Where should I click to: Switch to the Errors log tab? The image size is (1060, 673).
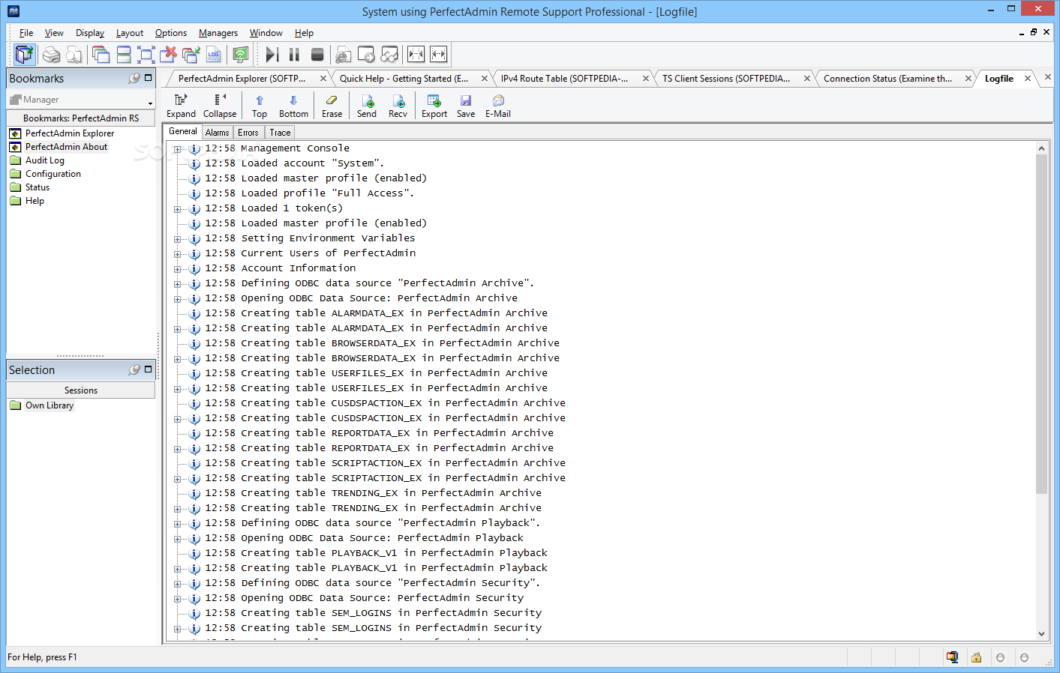coord(248,133)
